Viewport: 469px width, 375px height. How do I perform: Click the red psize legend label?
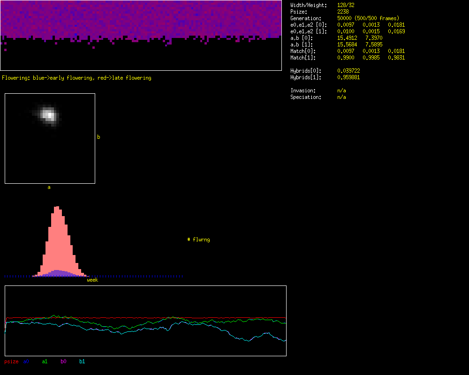[11, 361]
